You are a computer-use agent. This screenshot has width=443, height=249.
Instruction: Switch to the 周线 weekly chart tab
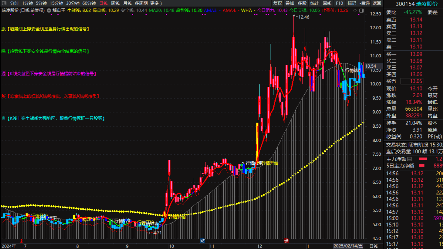(115, 3)
